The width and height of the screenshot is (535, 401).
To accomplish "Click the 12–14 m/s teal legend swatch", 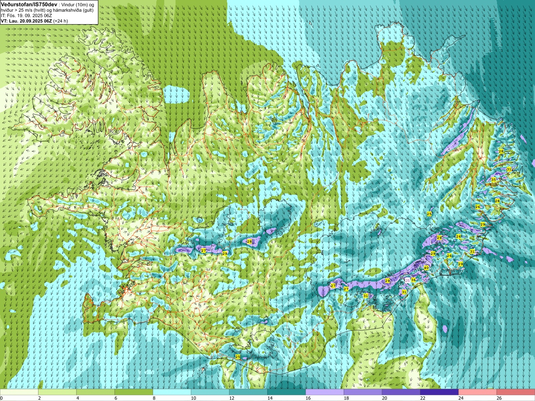I will [248, 392].
